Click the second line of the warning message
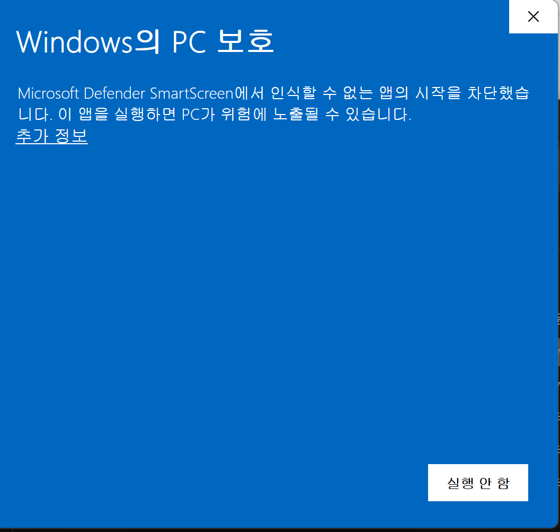 coord(214,115)
